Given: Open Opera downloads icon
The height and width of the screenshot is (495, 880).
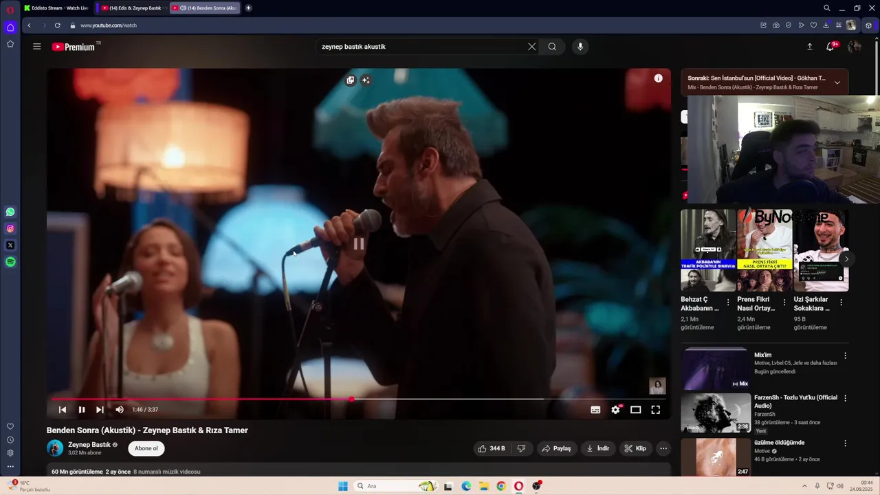Looking at the screenshot, I should 826,25.
